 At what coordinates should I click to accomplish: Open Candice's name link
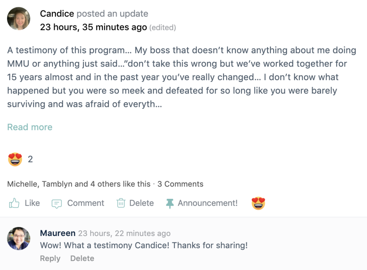point(57,14)
